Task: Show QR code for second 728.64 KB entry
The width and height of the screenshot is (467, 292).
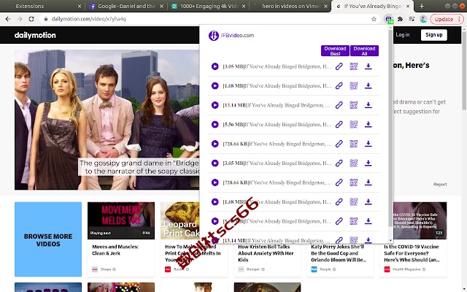Action: (x=353, y=182)
